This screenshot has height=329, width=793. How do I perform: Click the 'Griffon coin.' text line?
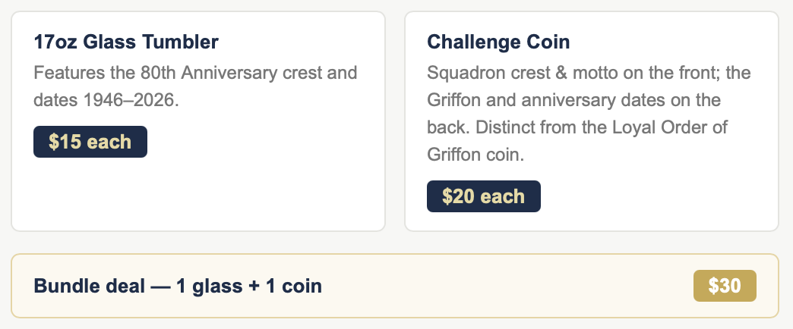click(475, 155)
